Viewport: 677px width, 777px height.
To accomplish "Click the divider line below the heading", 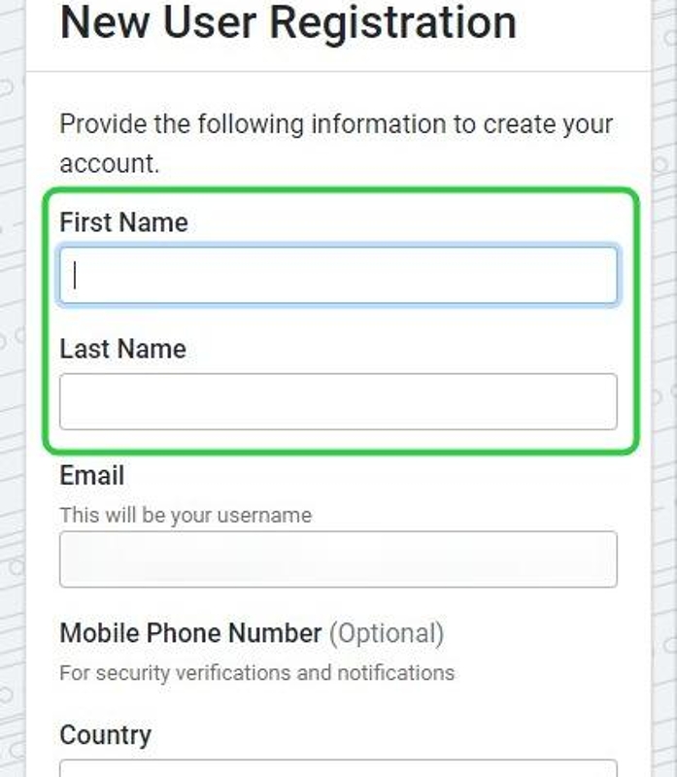I will pyautogui.click(x=338, y=71).
